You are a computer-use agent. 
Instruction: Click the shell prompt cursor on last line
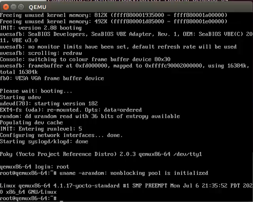[61, 199]
